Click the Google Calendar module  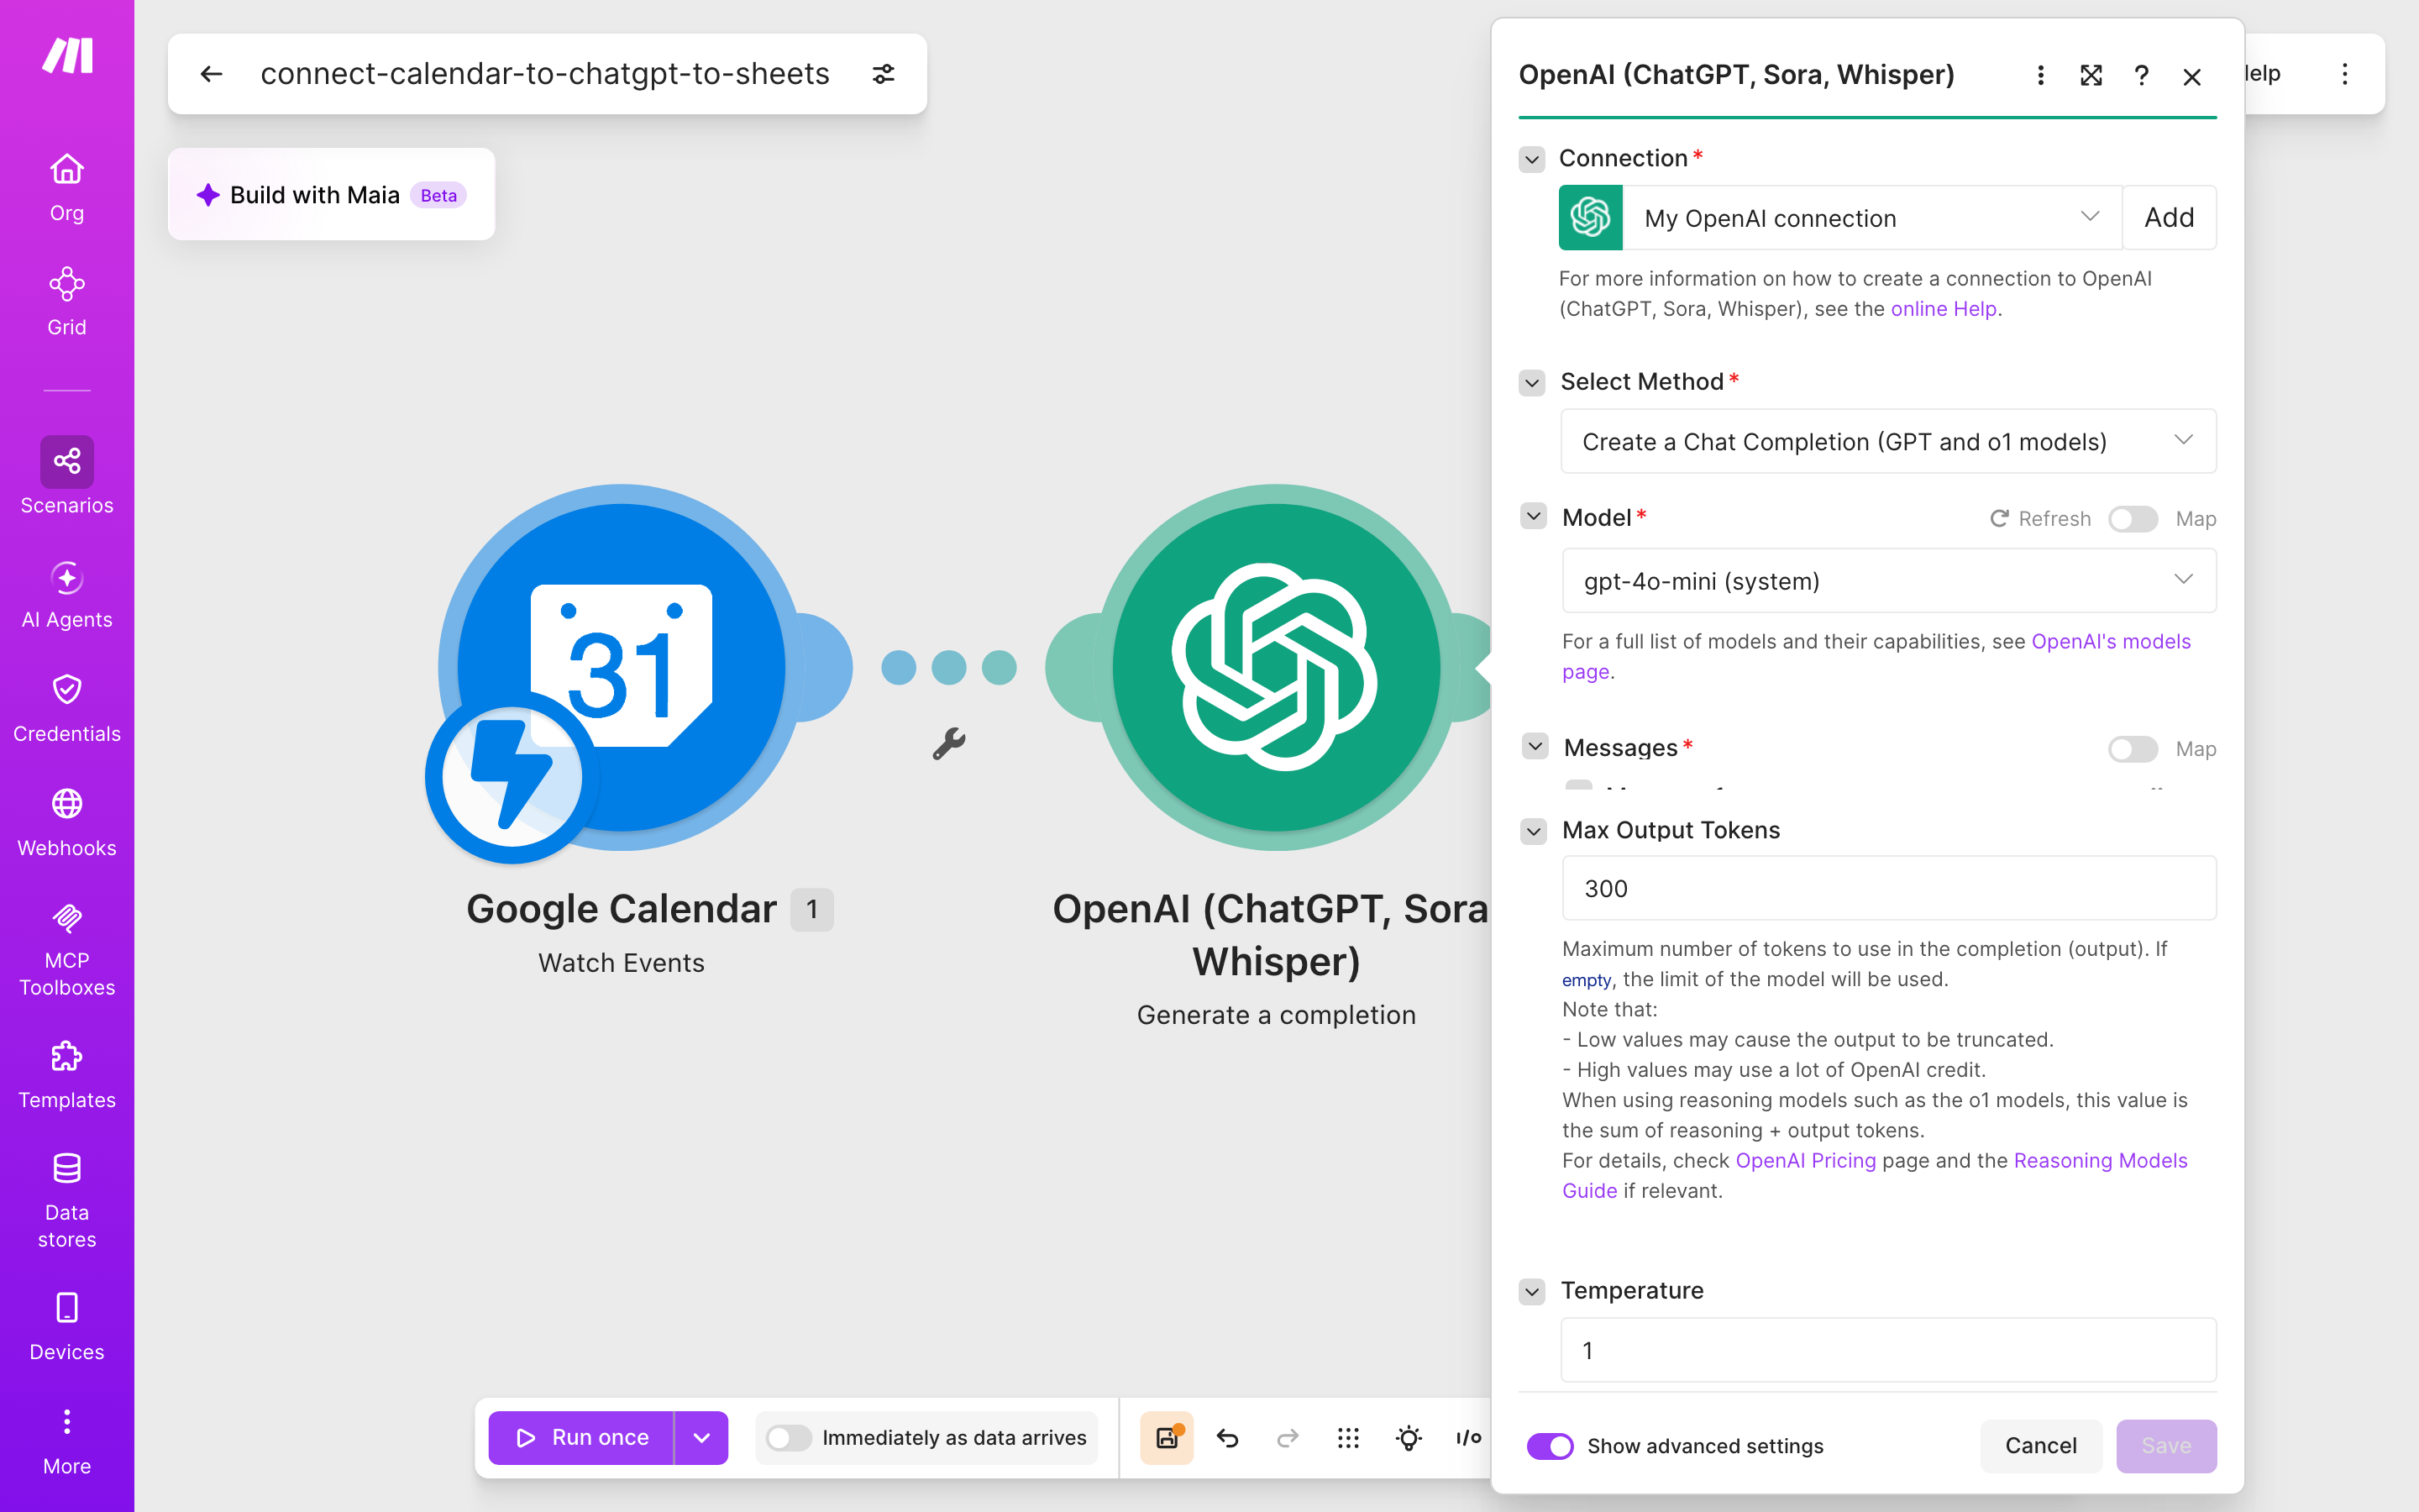coord(621,667)
